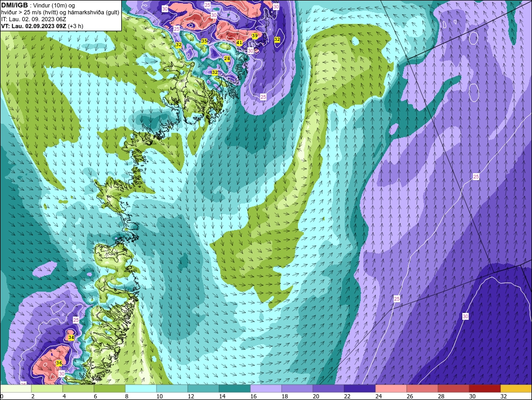Click the legend scale number 16

(x=253, y=396)
